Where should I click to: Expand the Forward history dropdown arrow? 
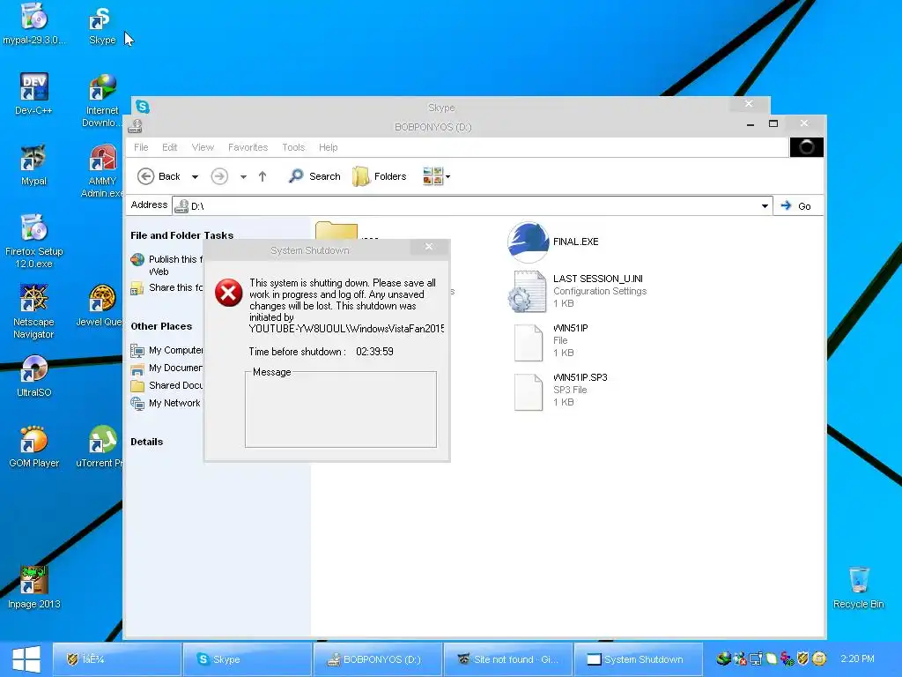pyautogui.click(x=243, y=176)
